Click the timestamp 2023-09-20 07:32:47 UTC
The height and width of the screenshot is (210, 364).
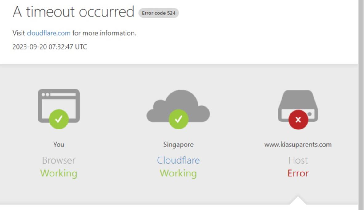tap(50, 47)
